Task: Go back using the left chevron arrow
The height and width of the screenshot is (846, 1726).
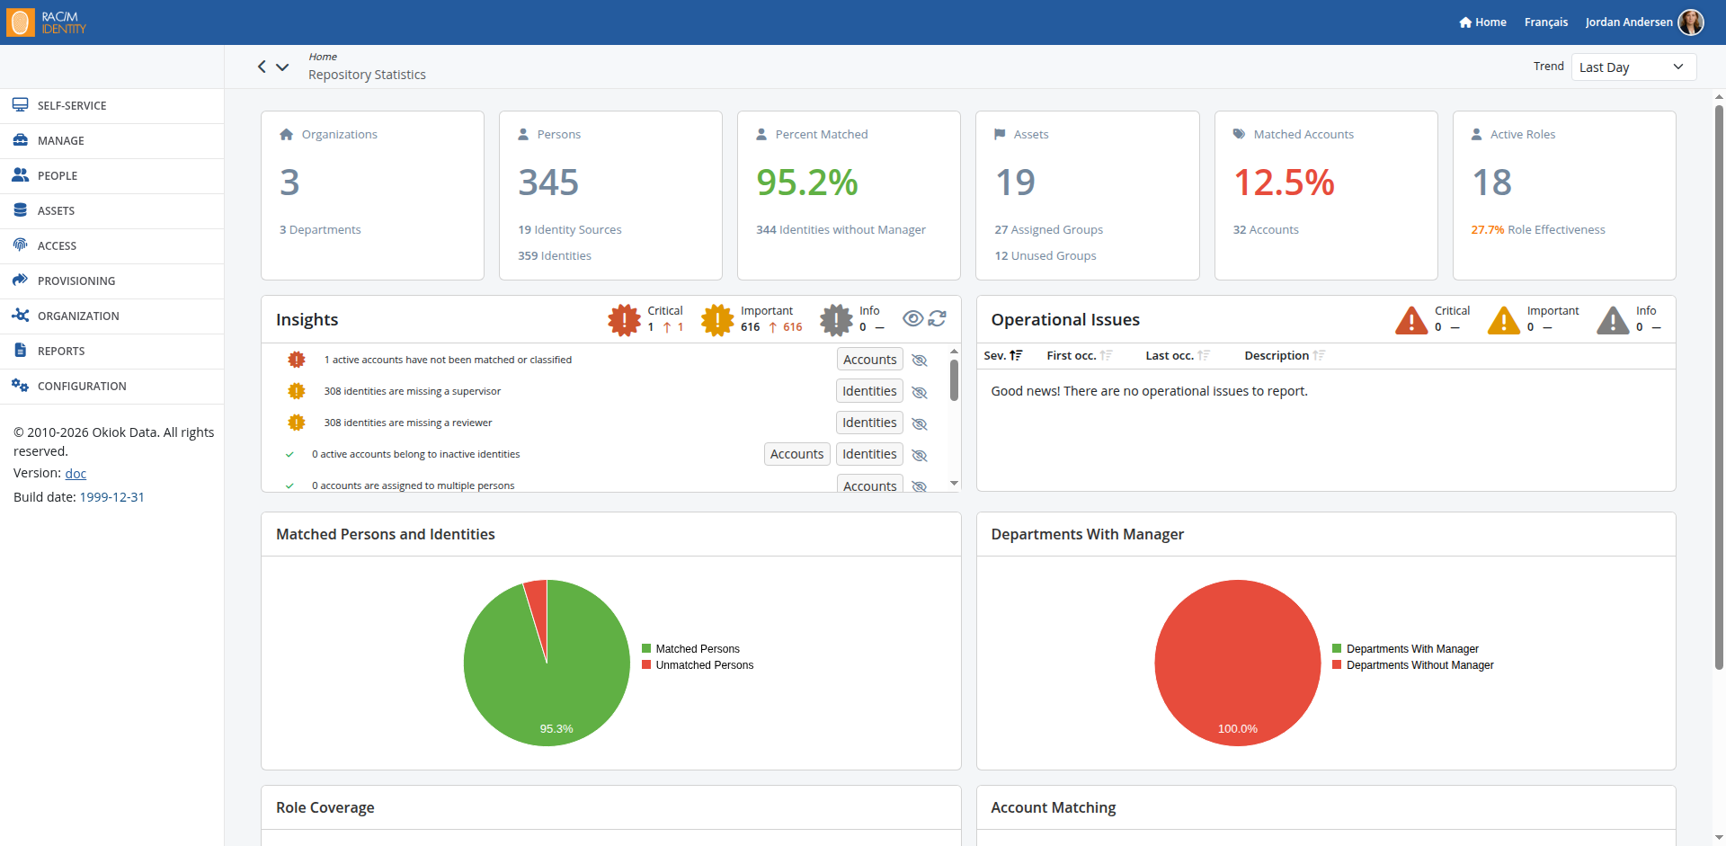Action: [x=262, y=67]
